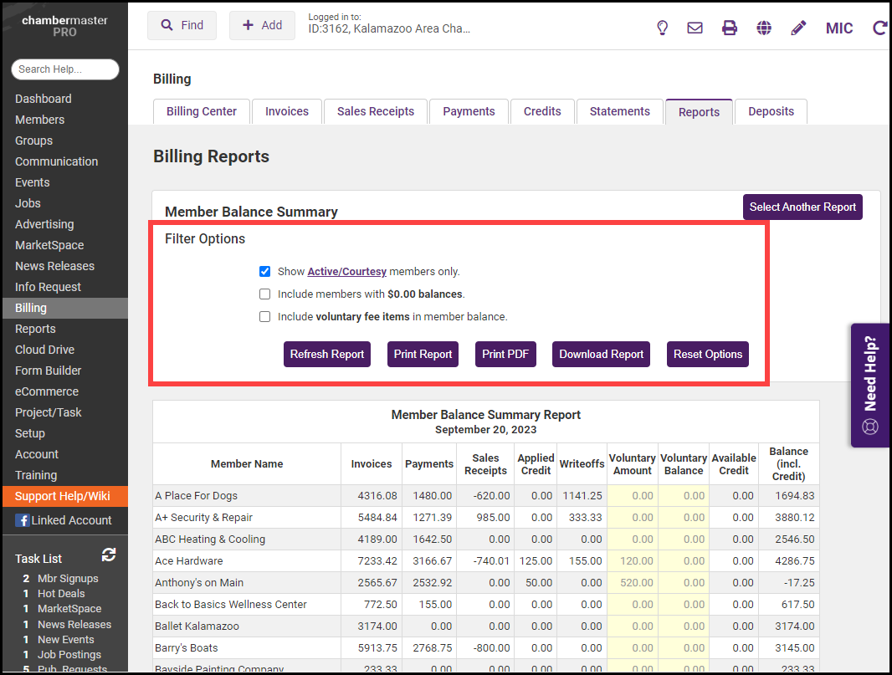
Task: Open Facebook Linked Account icon
Action: pos(22,520)
